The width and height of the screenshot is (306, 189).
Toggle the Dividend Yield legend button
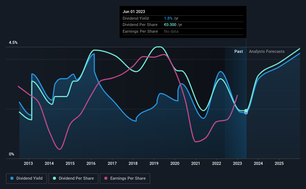click(x=26, y=179)
